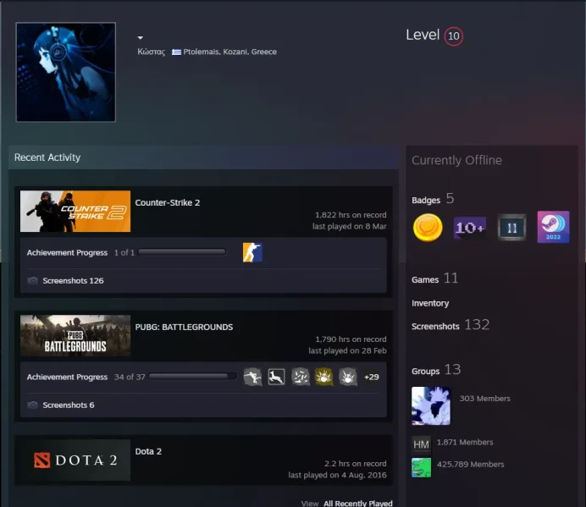
Task: View the PUBG deer achievement icon
Action: (x=277, y=377)
